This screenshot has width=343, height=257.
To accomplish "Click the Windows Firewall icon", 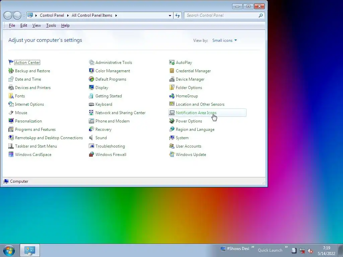I will (91, 154).
